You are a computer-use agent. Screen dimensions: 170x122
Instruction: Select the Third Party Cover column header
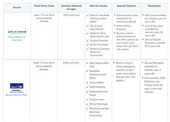(x=44, y=8)
